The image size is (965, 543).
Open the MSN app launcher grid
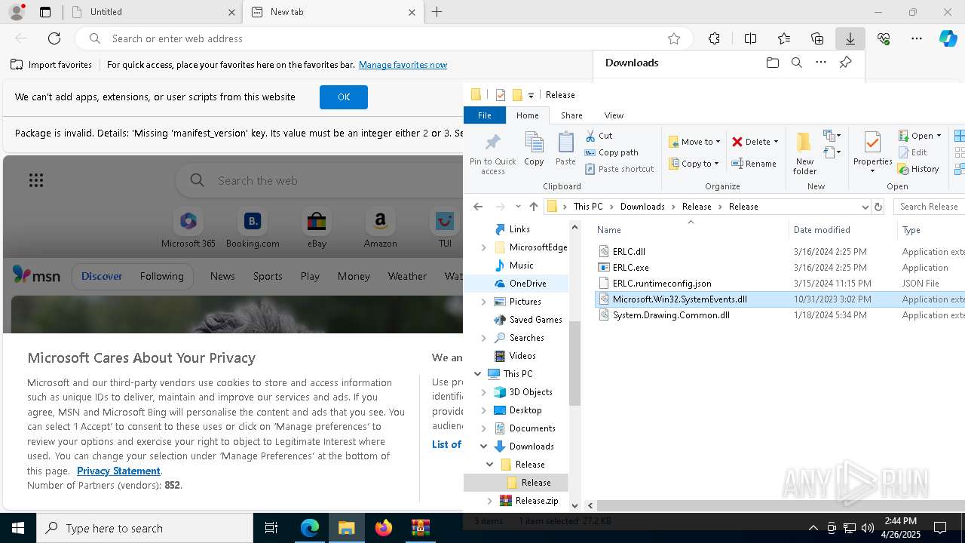pos(36,179)
